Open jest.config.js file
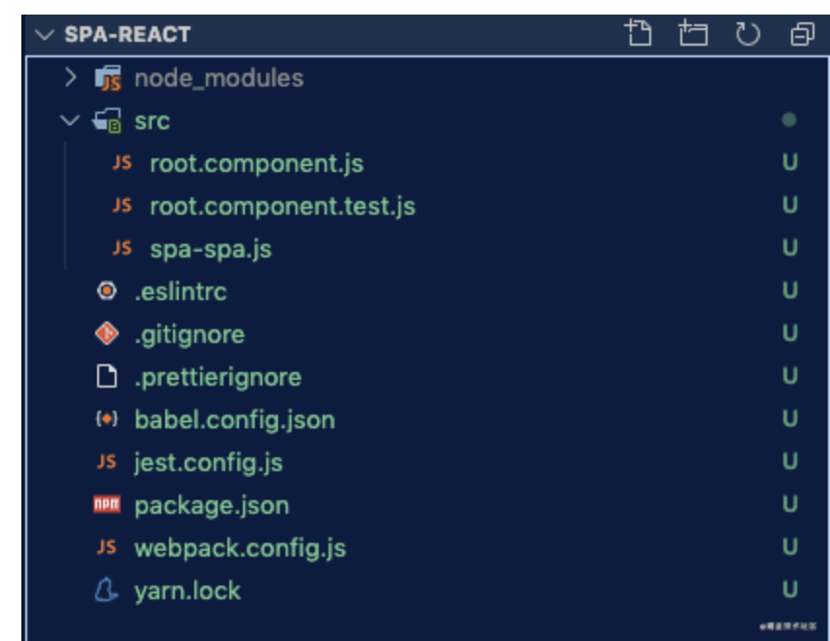Screen dimensions: 830x641 click(x=208, y=462)
